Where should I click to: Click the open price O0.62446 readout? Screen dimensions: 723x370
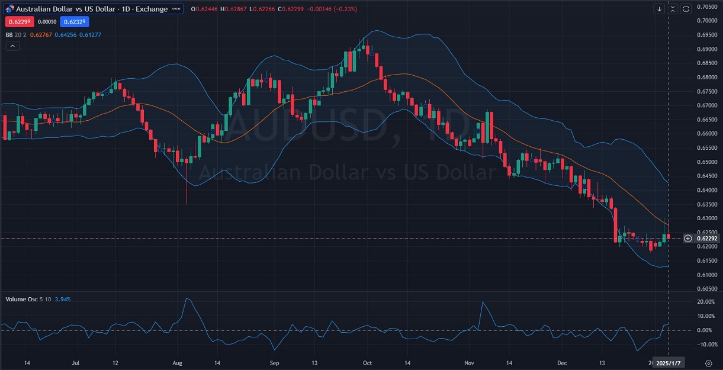(204, 9)
